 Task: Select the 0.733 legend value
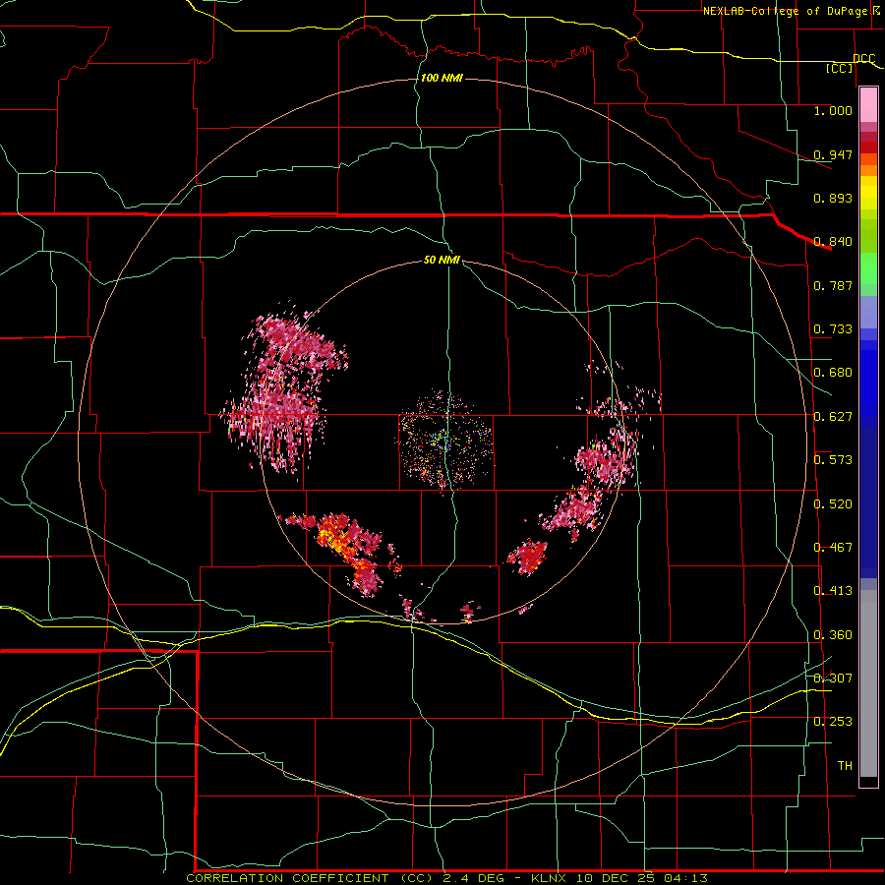click(x=833, y=329)
